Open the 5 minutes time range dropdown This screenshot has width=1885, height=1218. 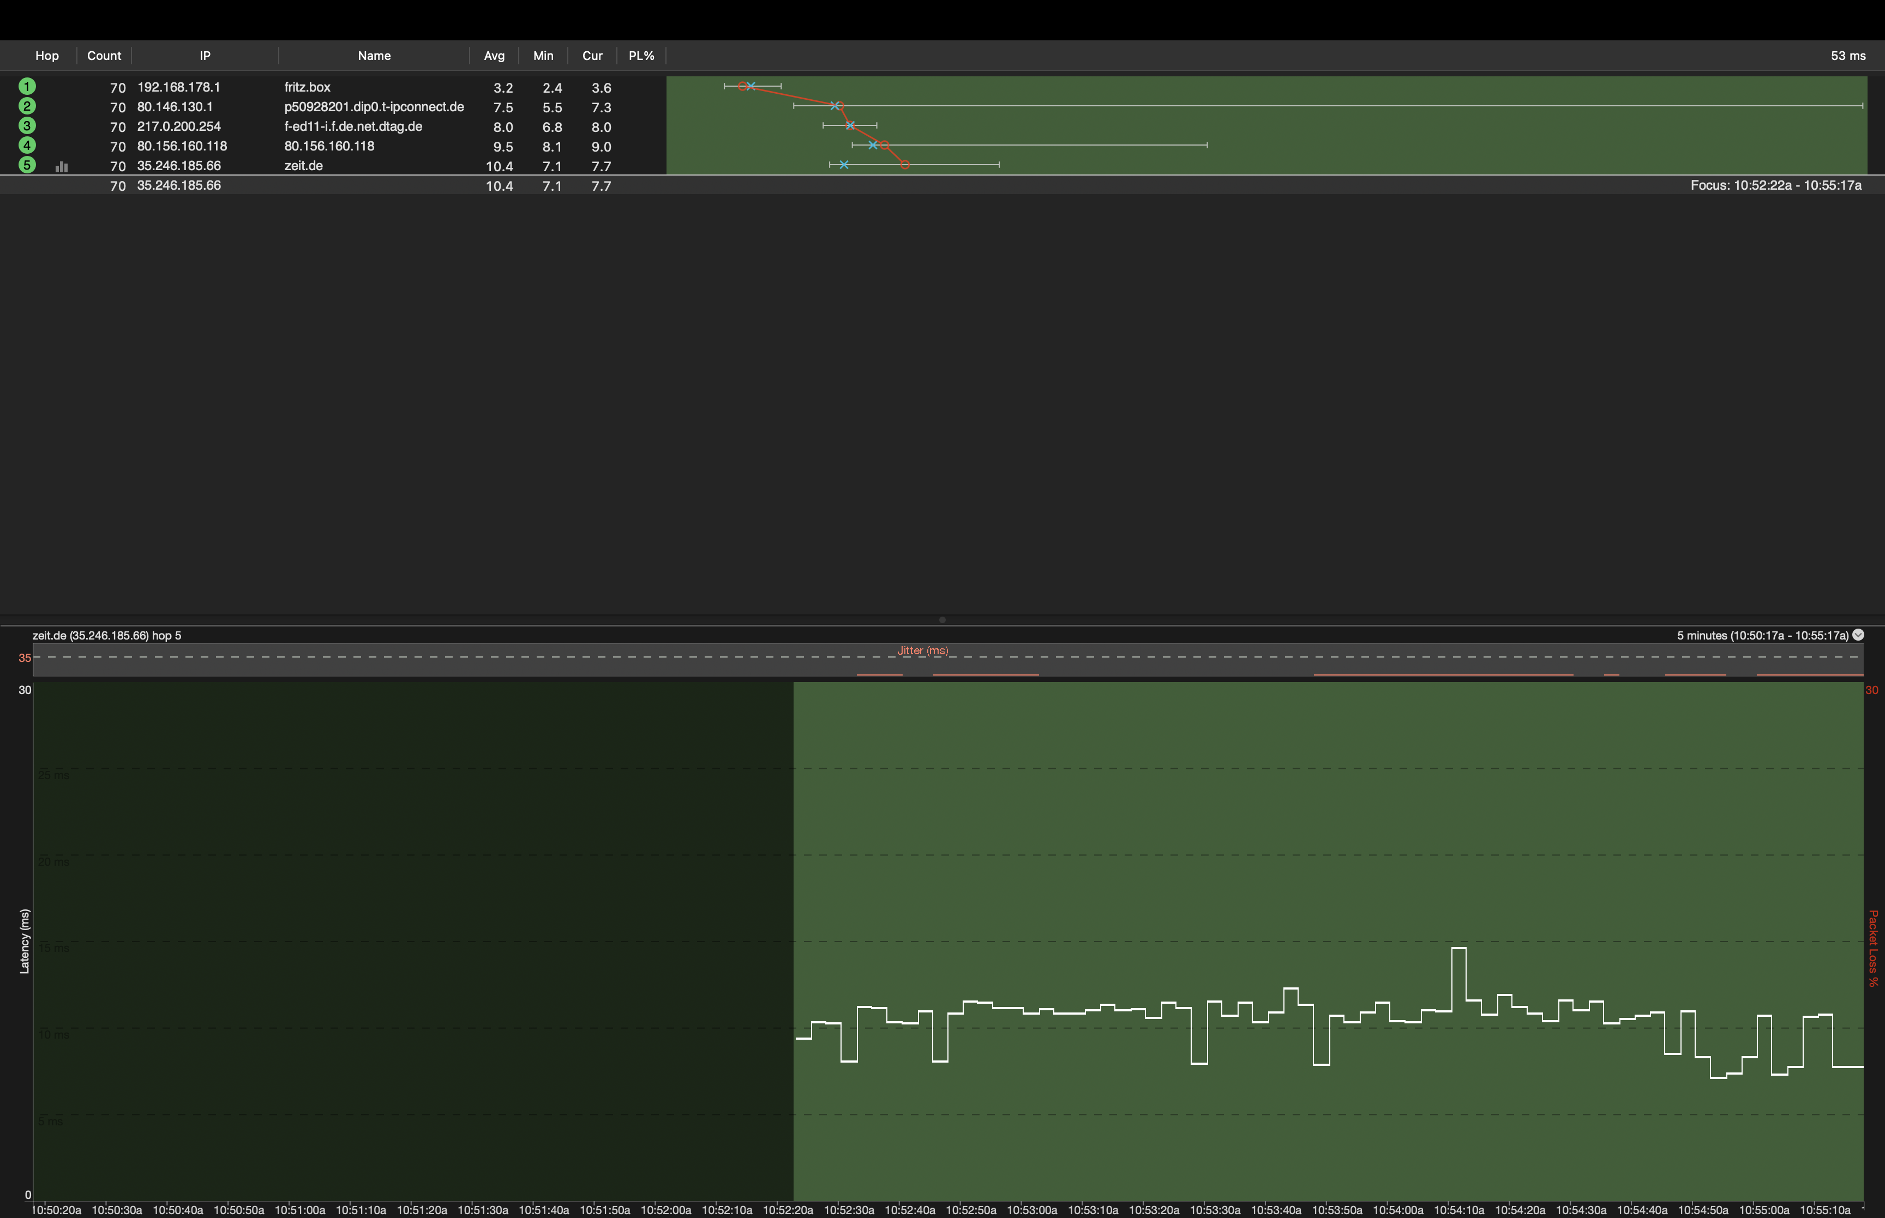[x=1858, y=635]
